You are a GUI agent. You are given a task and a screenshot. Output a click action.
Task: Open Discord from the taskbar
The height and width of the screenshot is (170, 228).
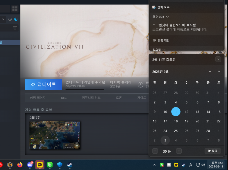coord(30,165)
